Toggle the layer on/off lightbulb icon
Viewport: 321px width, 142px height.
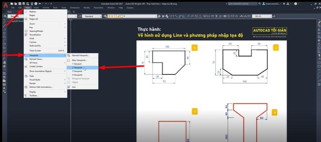pyautogui.click(x=109, y=16)
